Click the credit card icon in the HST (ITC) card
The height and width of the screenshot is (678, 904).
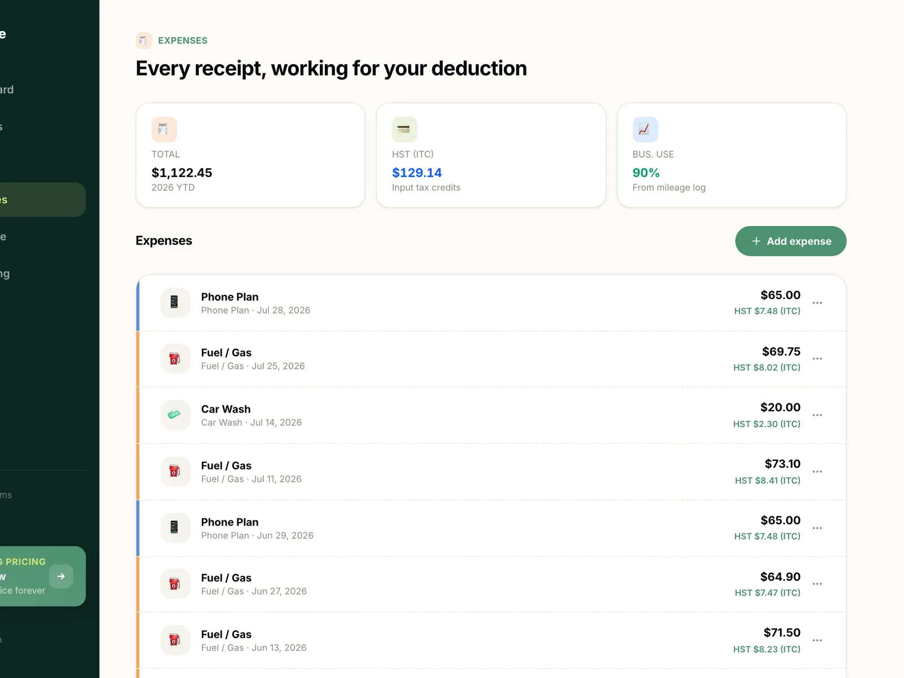[405, 129]
